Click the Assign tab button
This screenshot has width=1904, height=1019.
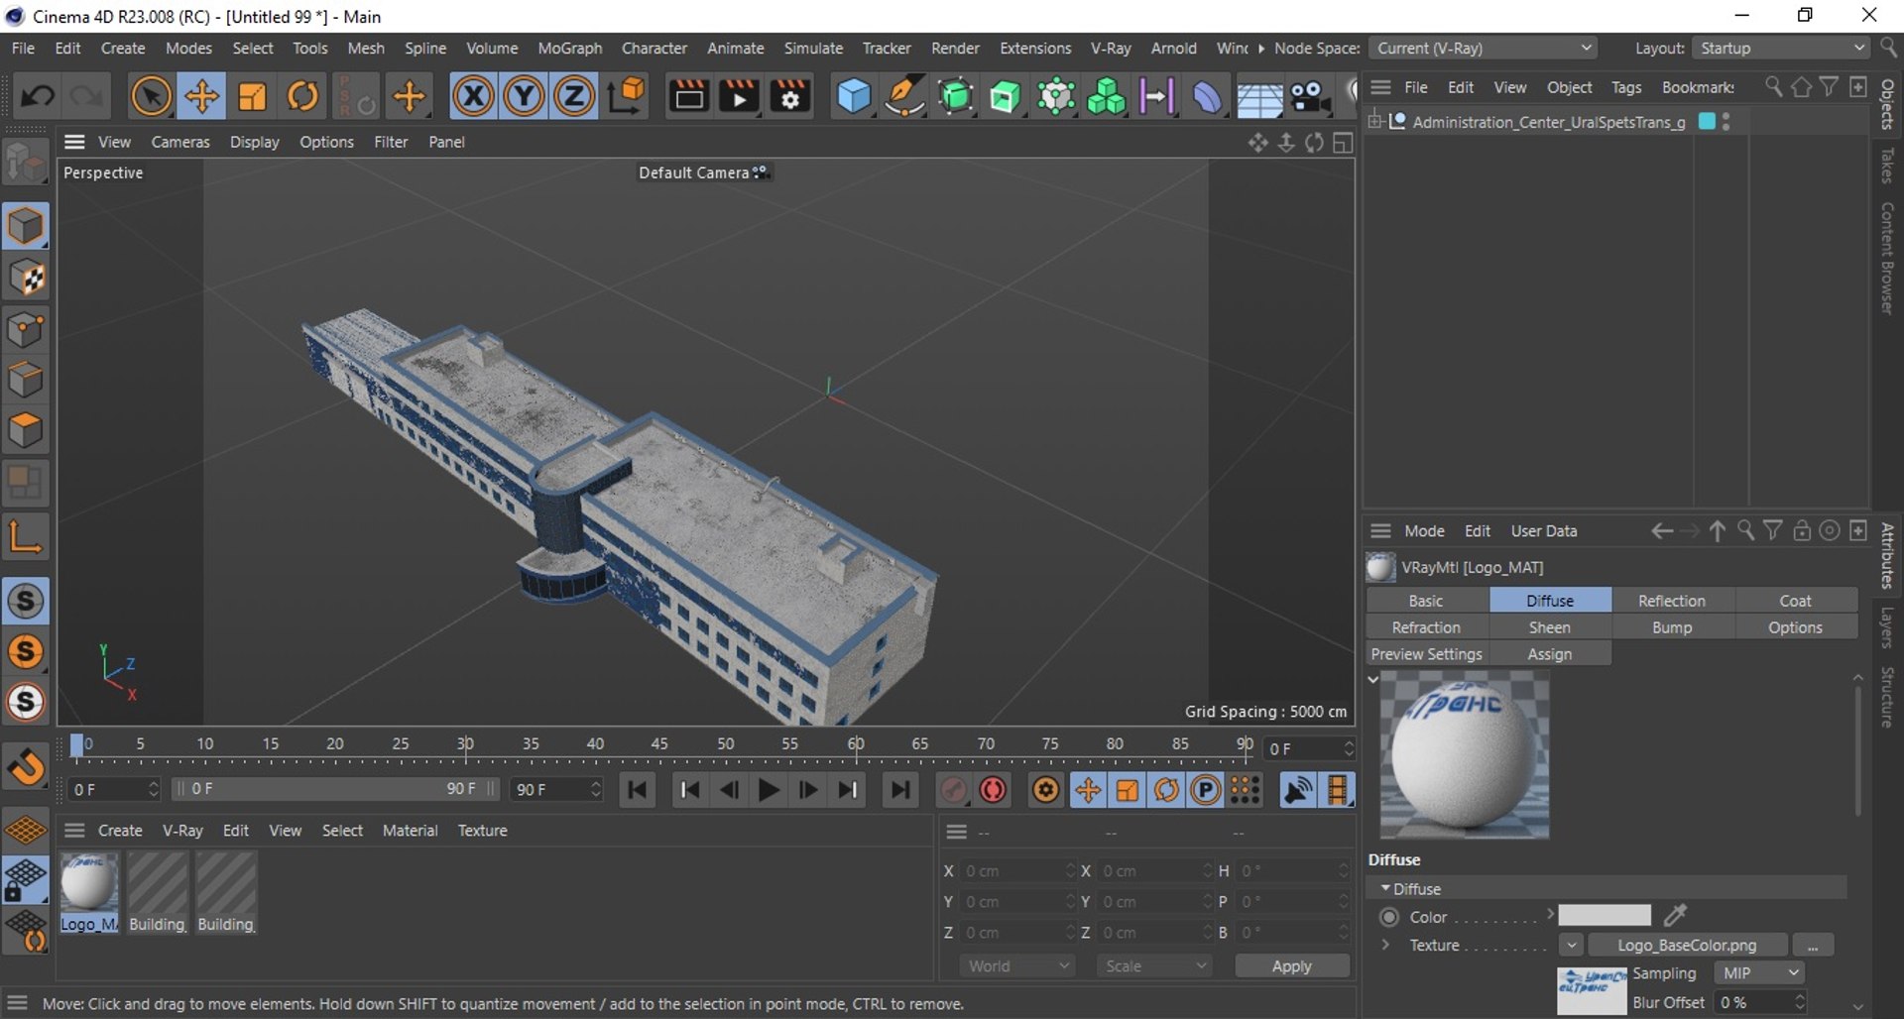[1550, 654]
